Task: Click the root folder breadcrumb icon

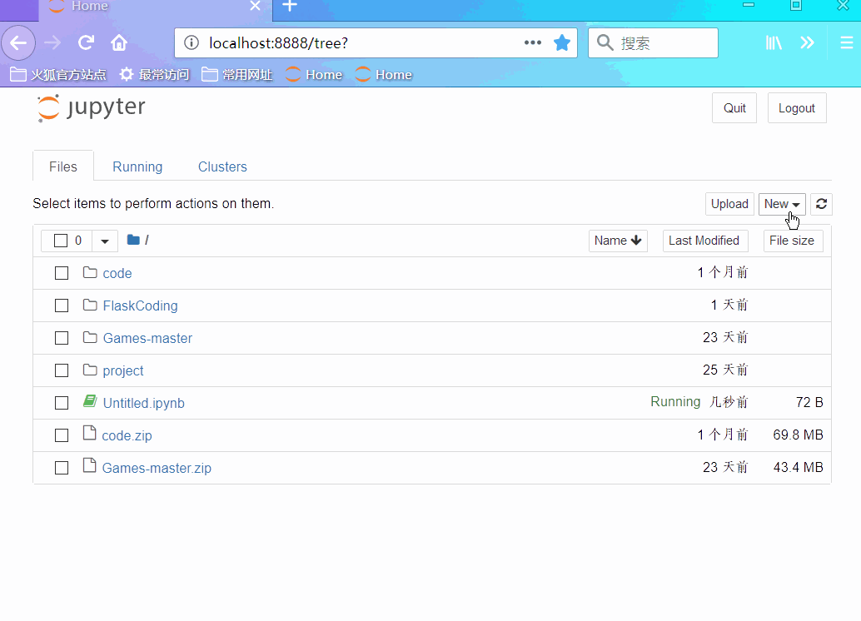Action: point(133,240)
